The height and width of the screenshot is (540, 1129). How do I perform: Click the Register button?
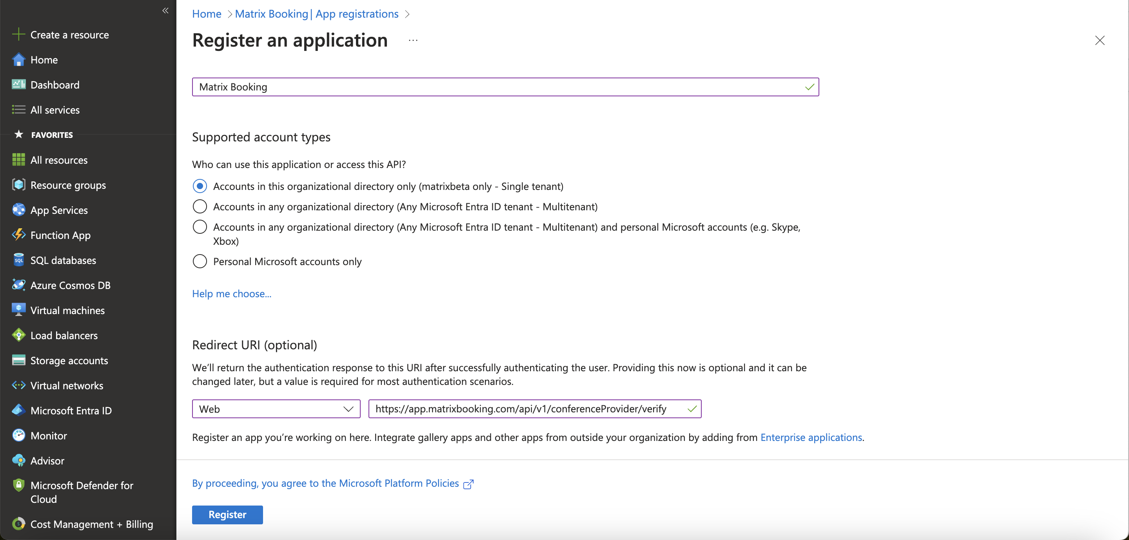tap(227, 515)
